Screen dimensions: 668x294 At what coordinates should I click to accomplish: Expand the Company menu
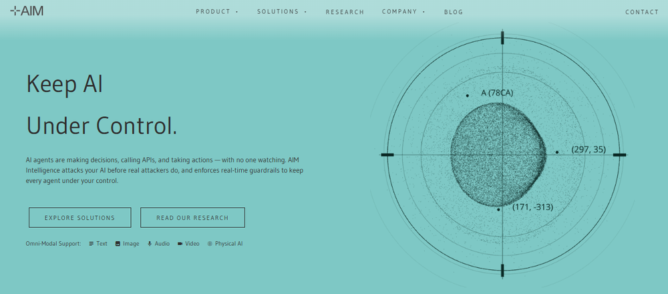[x=403, y=11]
